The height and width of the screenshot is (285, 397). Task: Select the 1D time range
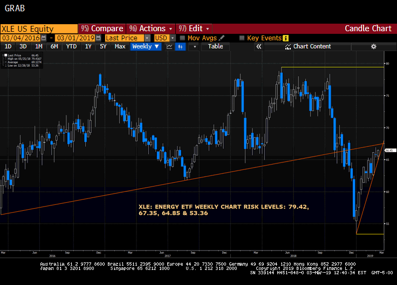tap(8, 46)
